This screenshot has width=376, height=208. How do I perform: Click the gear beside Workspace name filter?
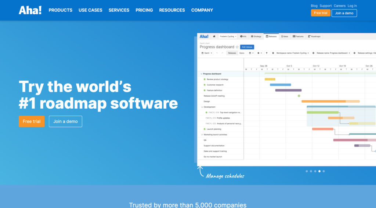(x=273, y=53)
